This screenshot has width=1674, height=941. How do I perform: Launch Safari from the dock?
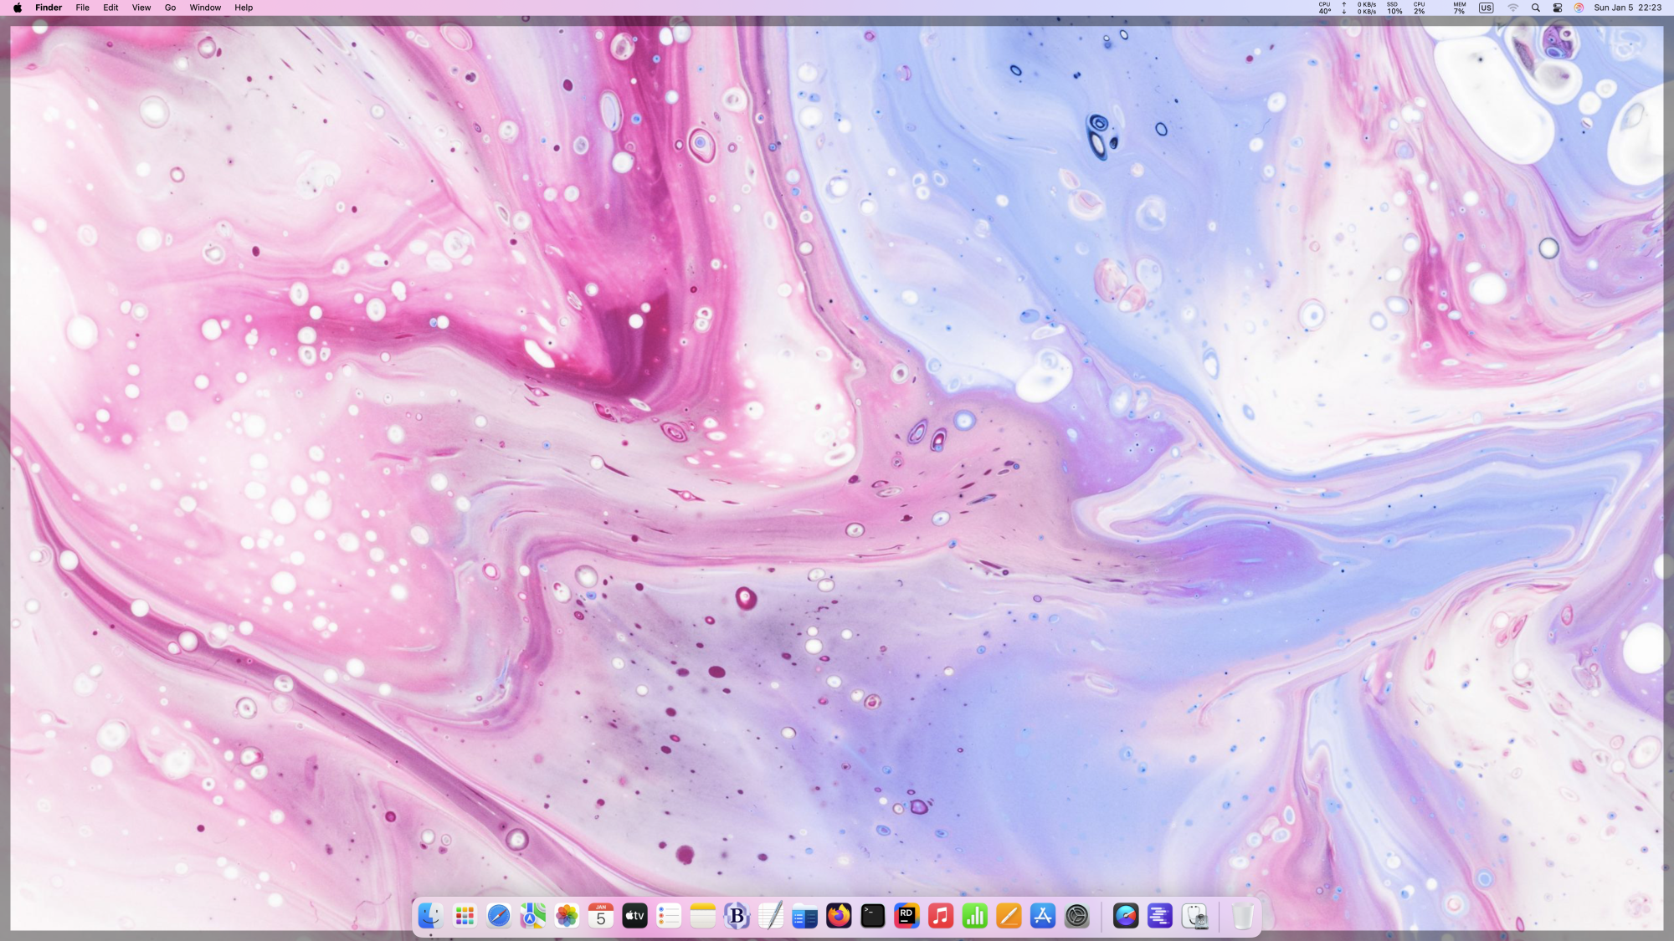(499, 916)
